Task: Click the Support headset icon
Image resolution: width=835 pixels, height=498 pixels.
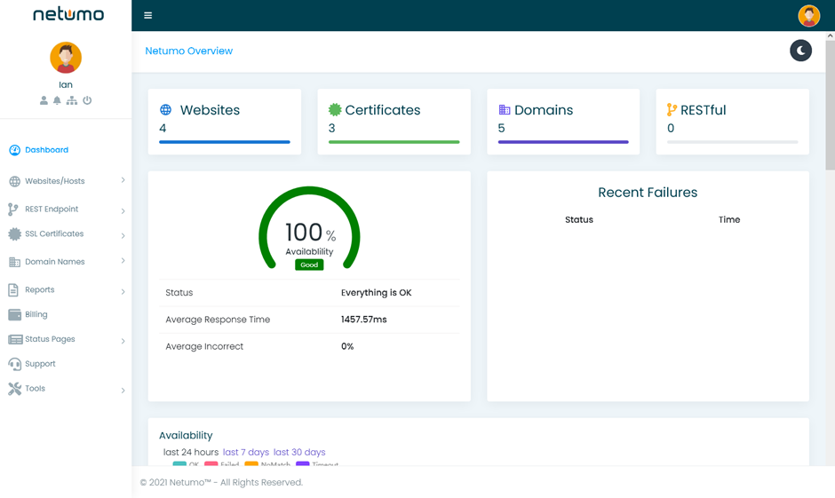Action: click(x=14, y=364)
